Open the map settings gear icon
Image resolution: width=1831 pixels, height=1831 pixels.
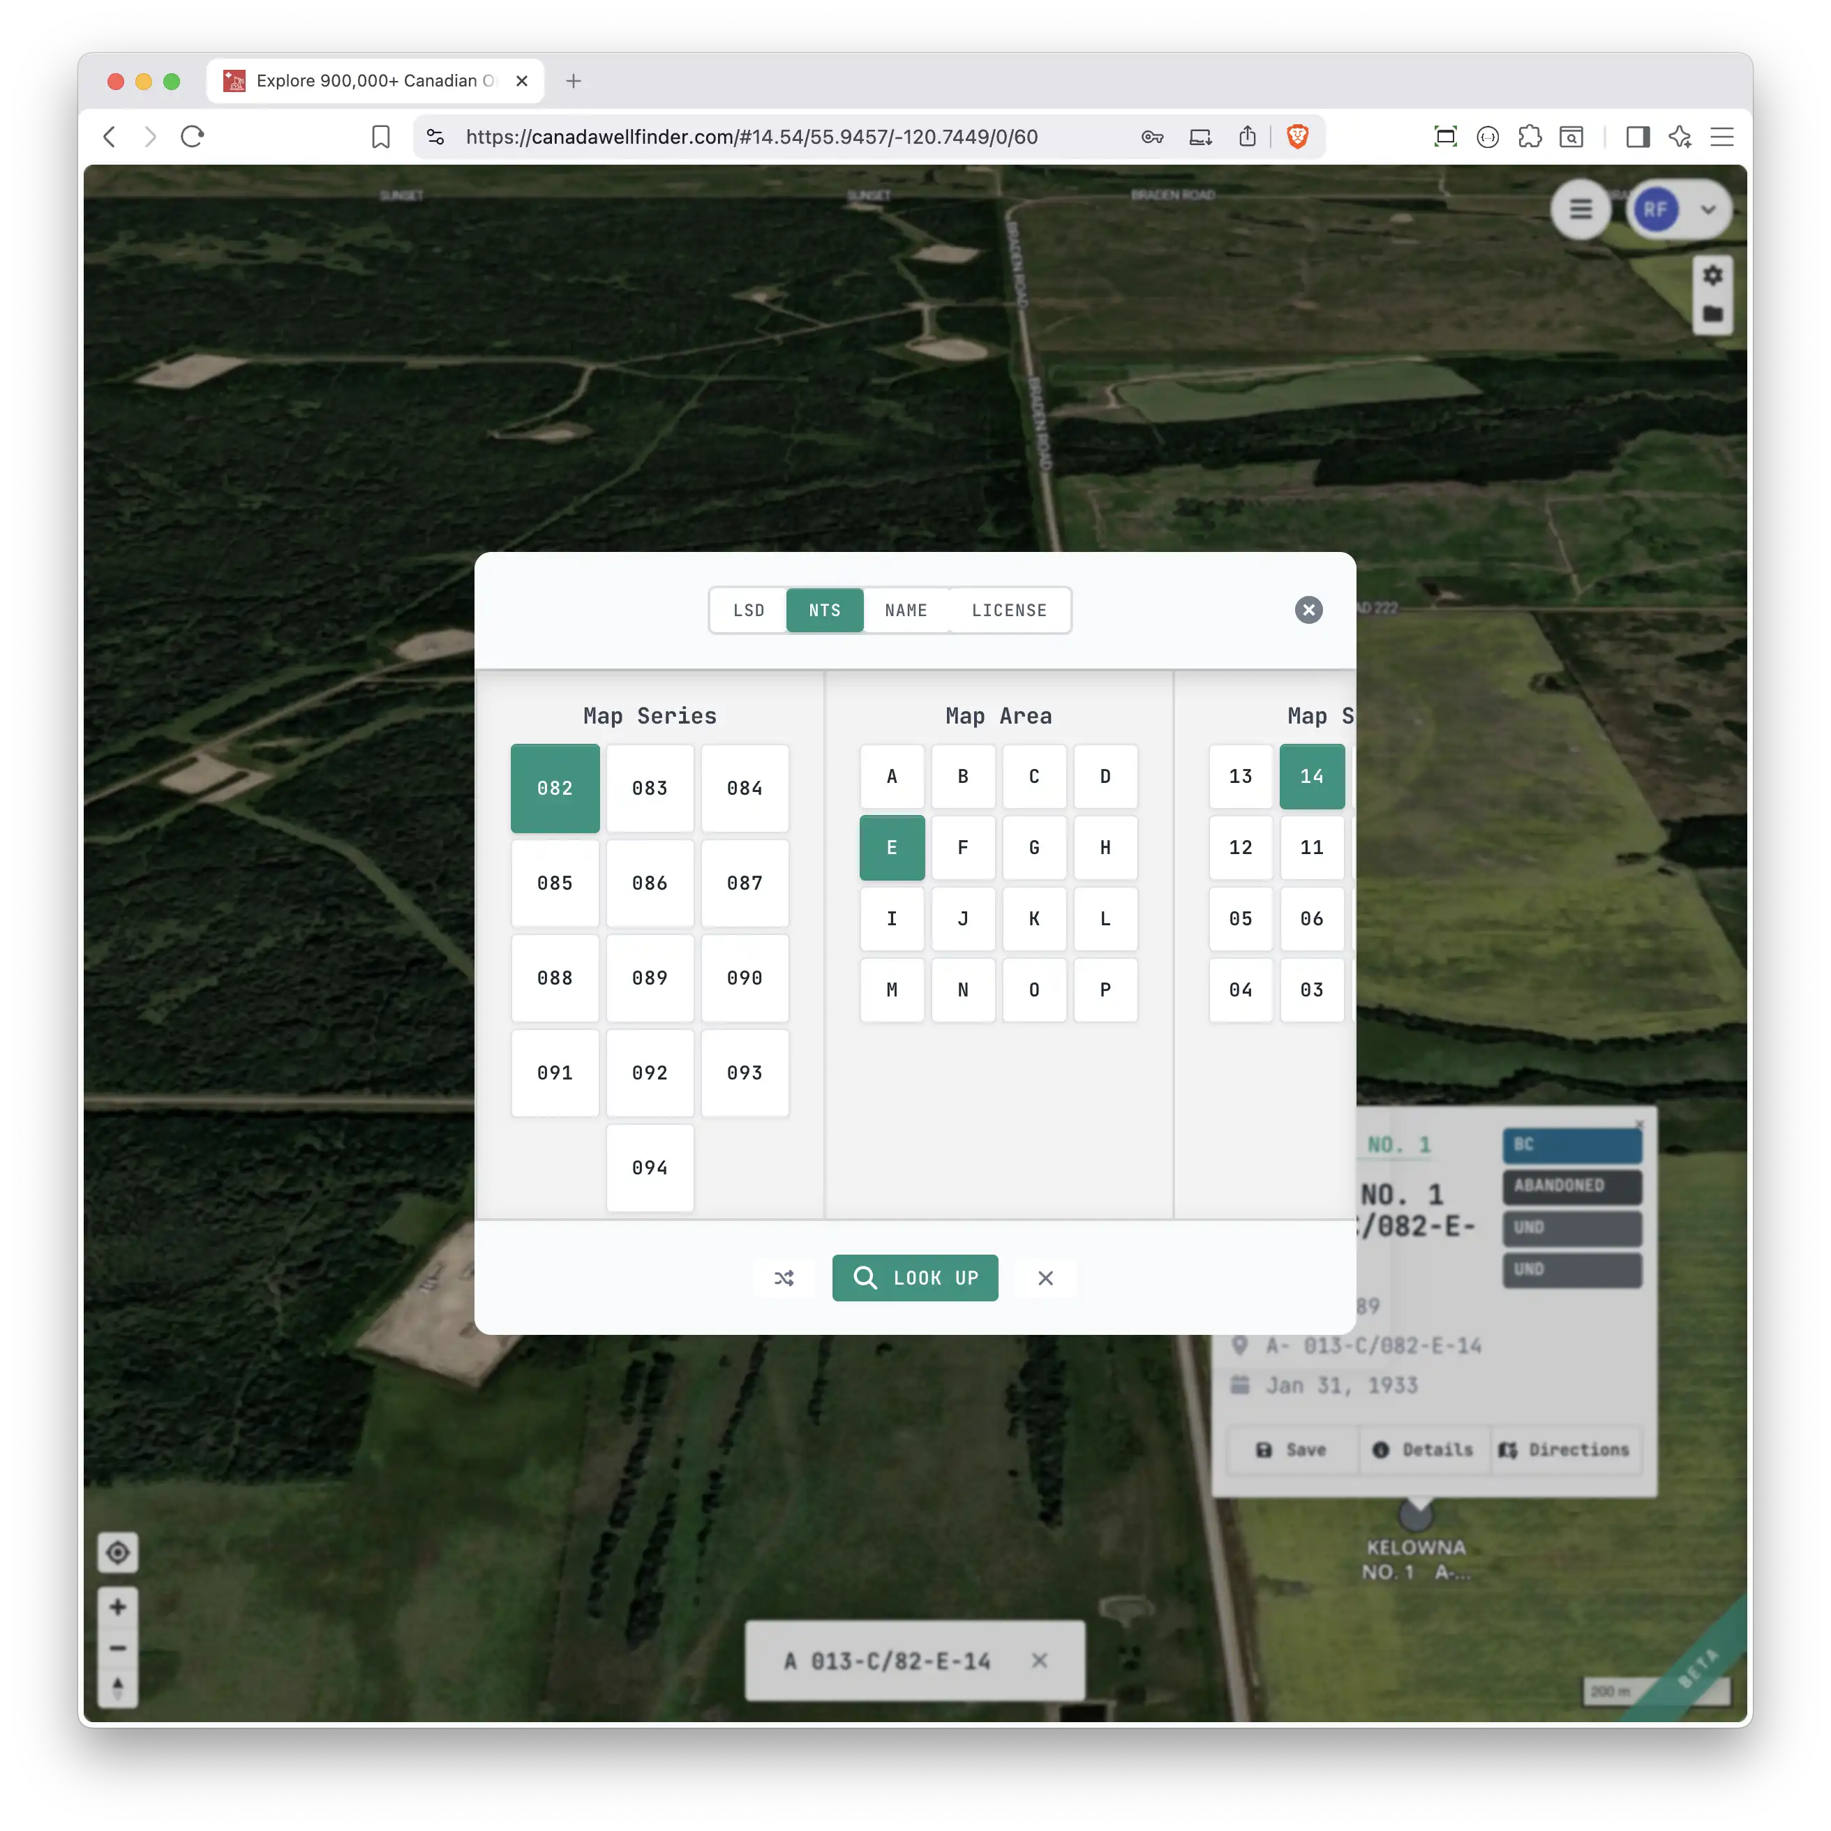pyautogui.click(x=1712, y=275)
